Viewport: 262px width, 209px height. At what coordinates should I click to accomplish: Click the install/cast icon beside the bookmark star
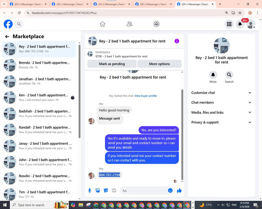pos(233,13)
